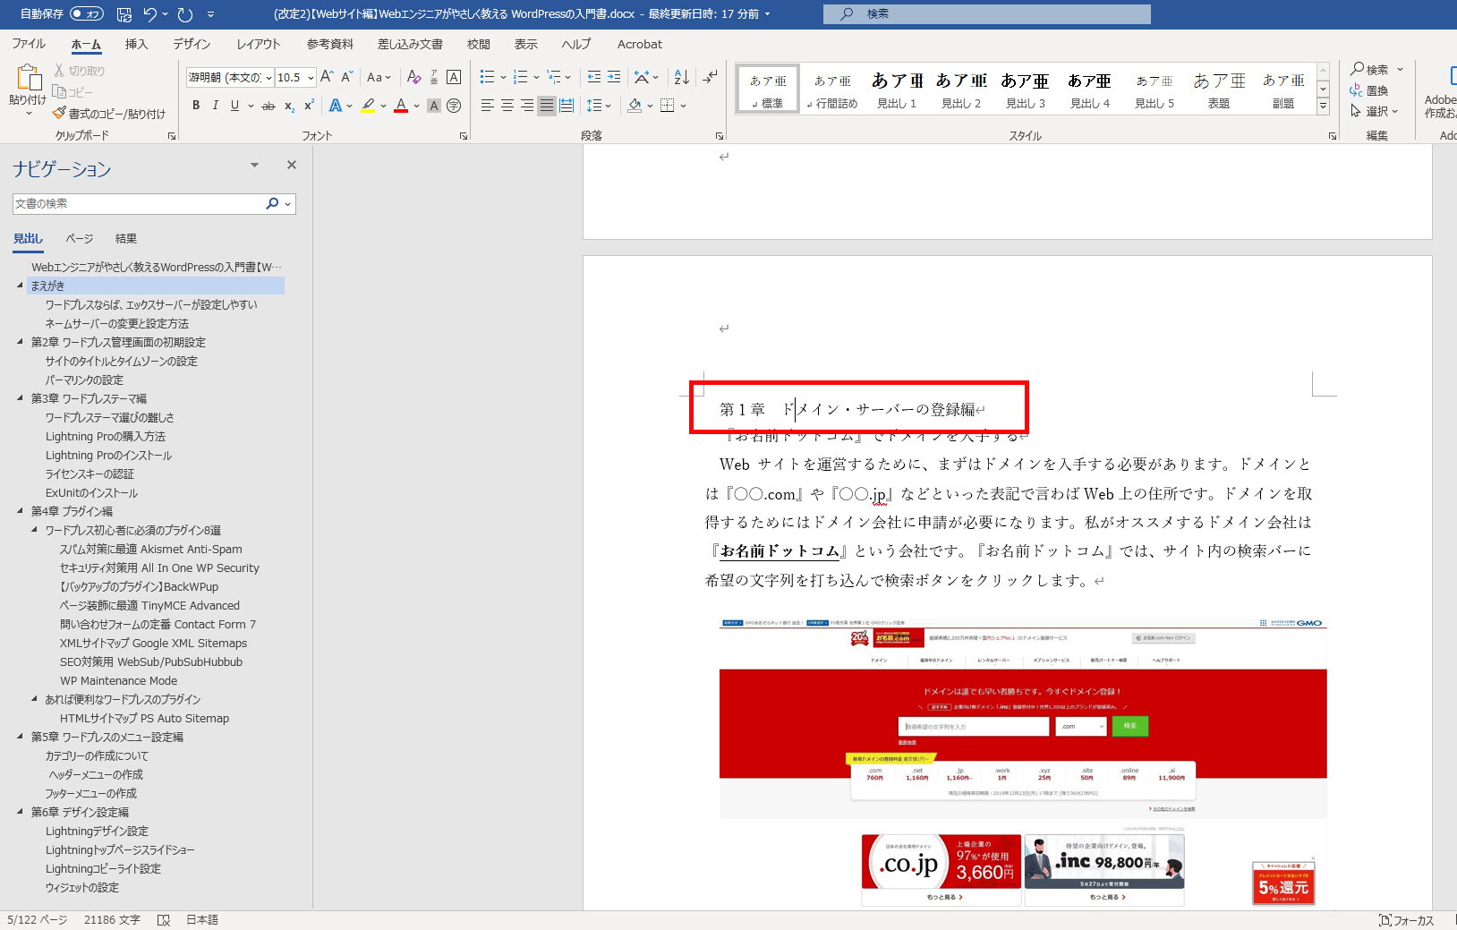Click the spell check icon in status bar
This screenshot has height=930, width=1457.
pos(164,920)
